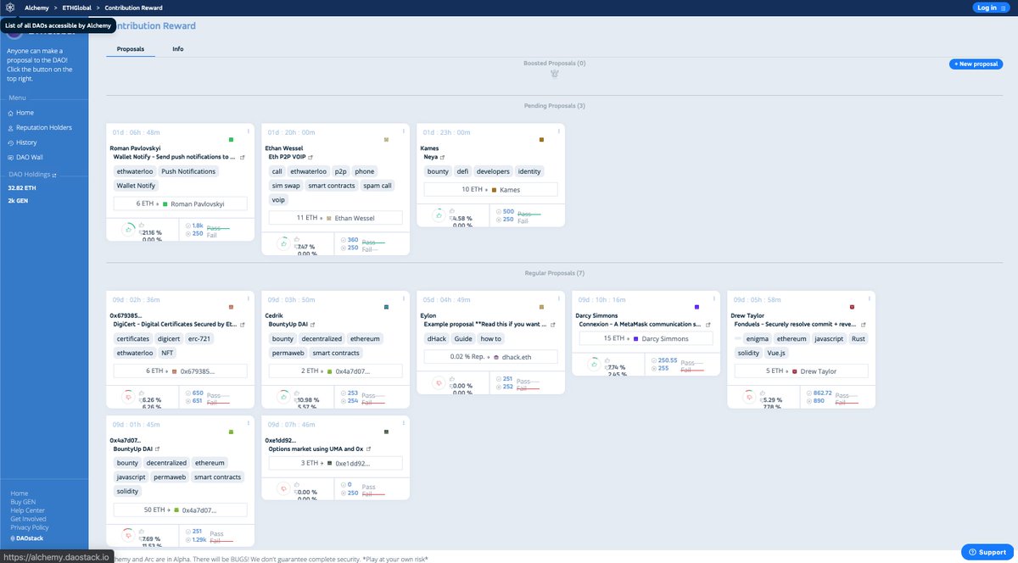
Task: Click Darcy Simmons' purple avatar square at card top
Action: pyautogui.click(x=696, y=307)
